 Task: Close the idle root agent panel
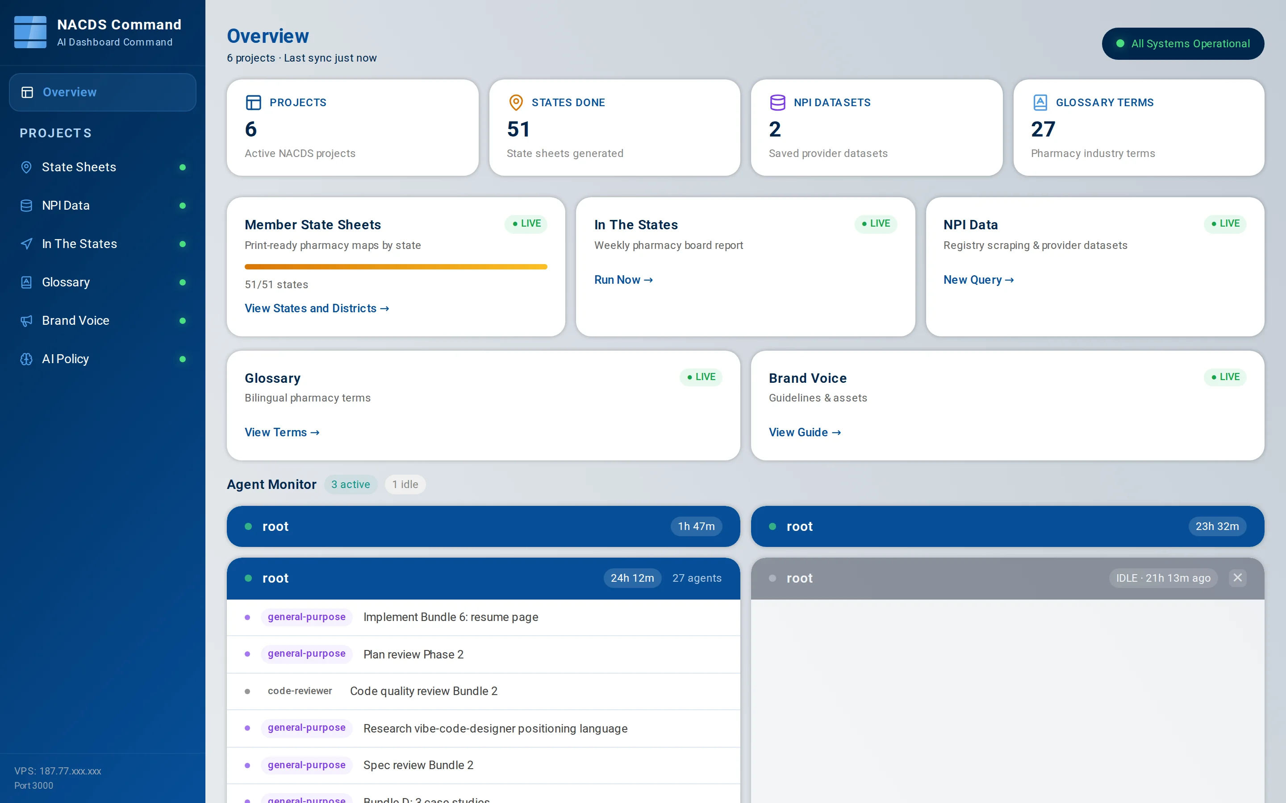(1238, 578)
